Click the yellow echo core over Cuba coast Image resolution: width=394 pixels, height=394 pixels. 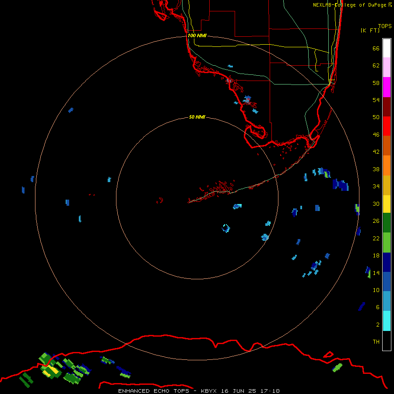coord(51,370)
